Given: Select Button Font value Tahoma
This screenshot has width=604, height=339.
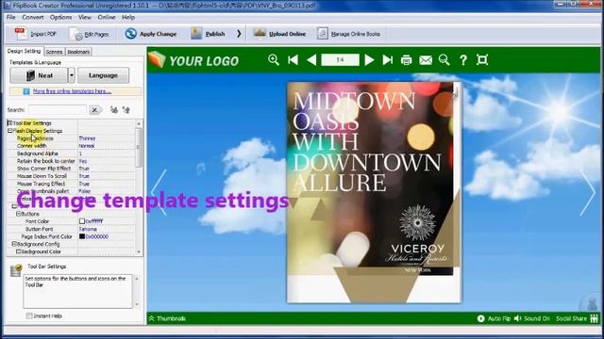Looking at the screenshot, I should coord(88,229).
